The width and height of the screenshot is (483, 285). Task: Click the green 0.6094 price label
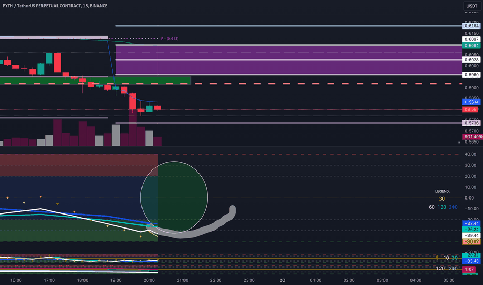472,46
